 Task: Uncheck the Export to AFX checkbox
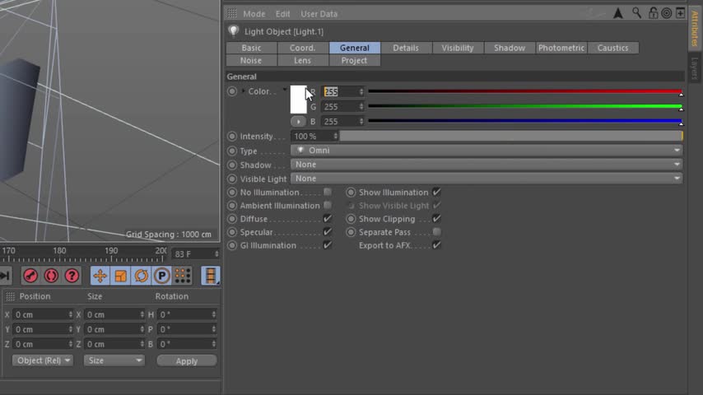(436, 245)
